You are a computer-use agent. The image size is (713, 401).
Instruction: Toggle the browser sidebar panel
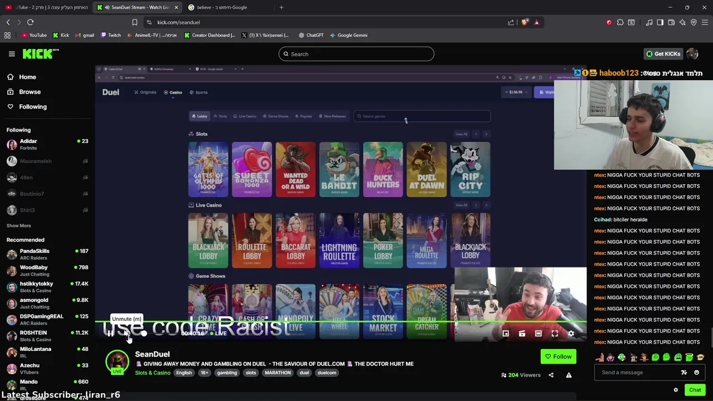point(660,22)
